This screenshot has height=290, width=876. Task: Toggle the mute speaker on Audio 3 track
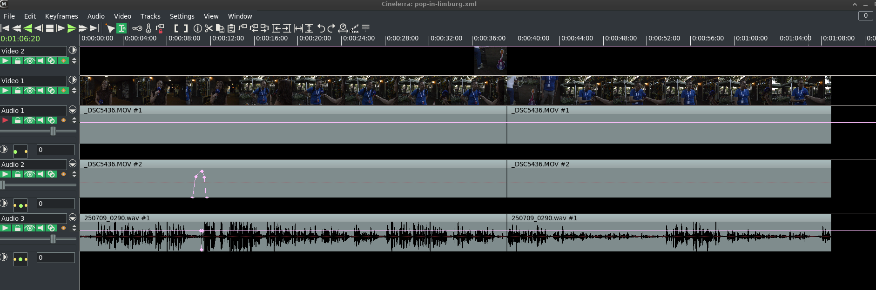click(x=40, y=228)
